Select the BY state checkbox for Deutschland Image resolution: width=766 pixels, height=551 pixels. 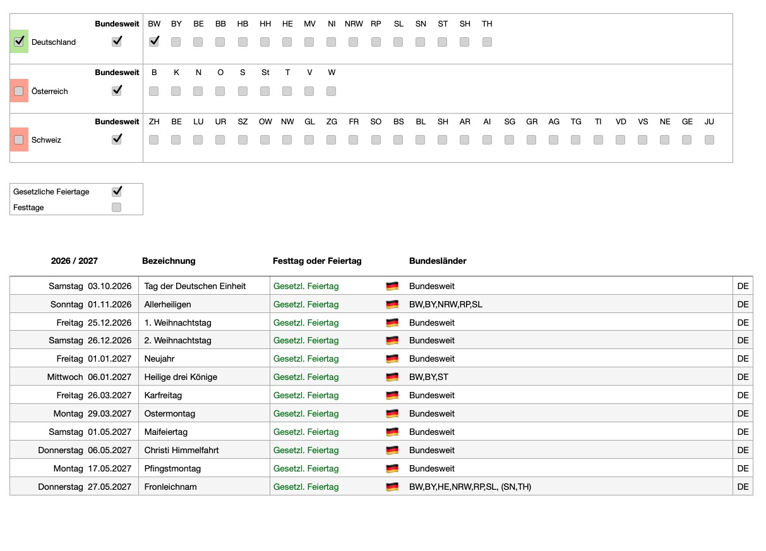point(176,42)
